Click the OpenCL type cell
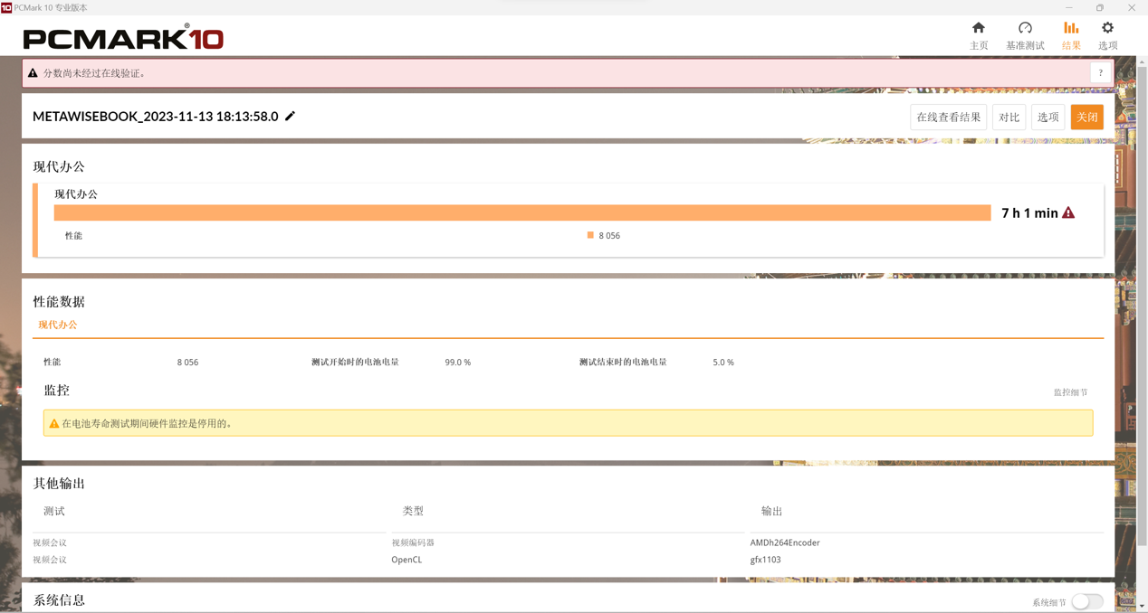This screenshot has height=613, width=1148. coord(407,560)
